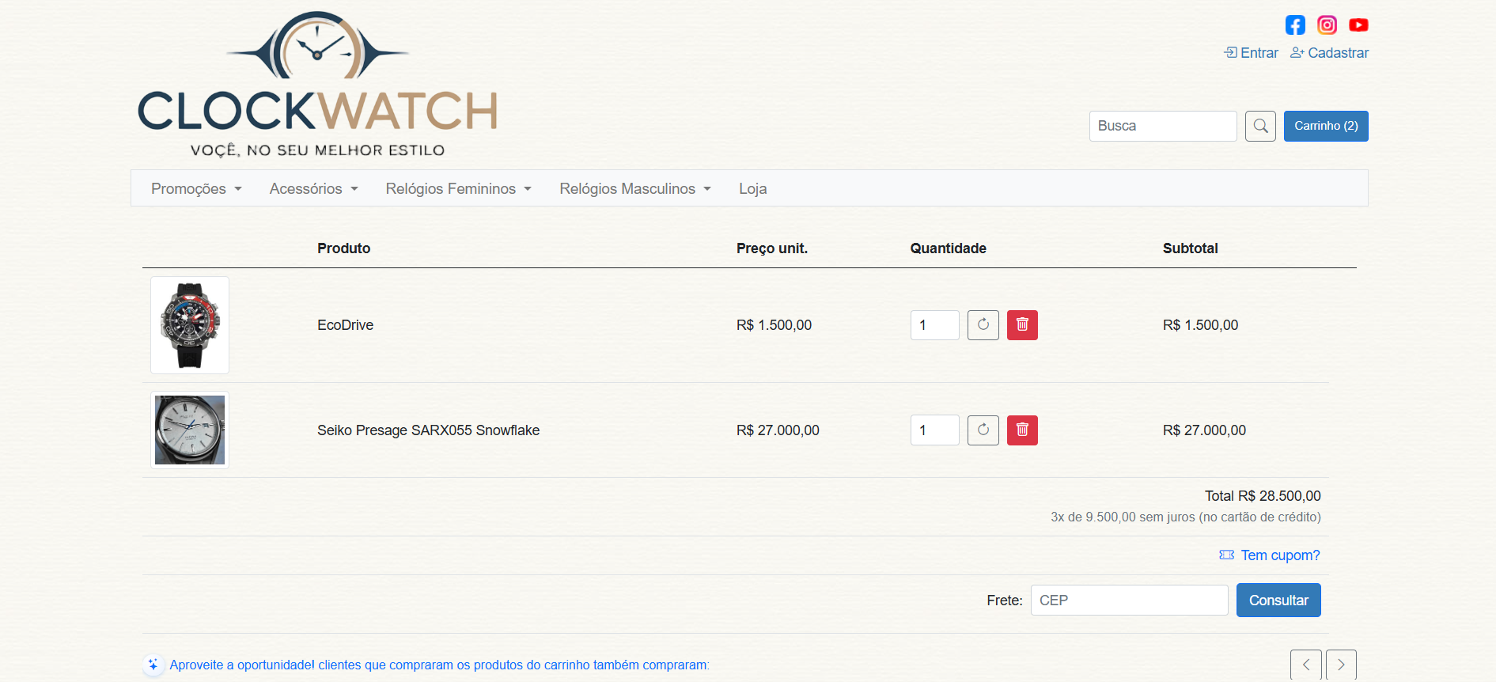Open the Facebook social icon

(x=1295, y=25)
